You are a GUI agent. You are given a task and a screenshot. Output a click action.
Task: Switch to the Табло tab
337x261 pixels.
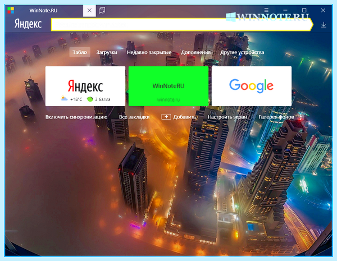tap(80, 52)
